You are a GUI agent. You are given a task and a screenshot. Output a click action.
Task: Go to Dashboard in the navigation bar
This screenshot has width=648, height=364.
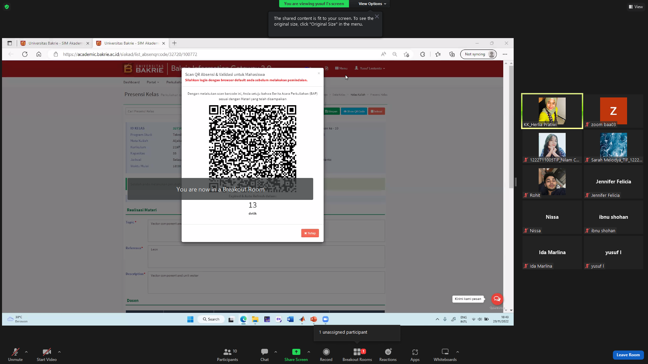(x=131, y=82)
